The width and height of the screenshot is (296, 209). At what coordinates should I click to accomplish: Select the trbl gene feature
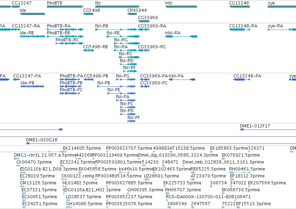coord(181,7)
